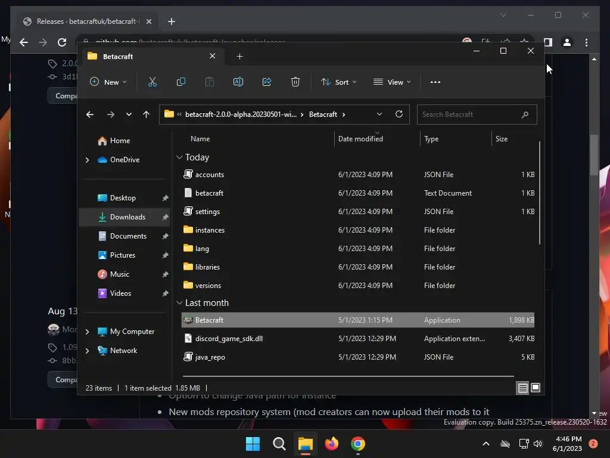The image size is (610, 458).
Task: Open recent locations chevron dropdown
Action: coord(129,114)
